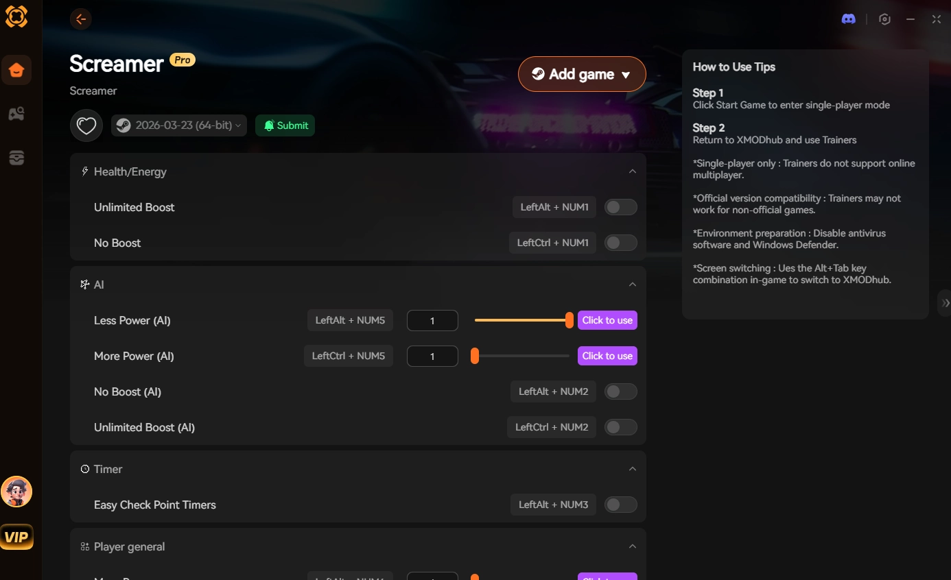Open the Home icon in sidebar
Viewport: 951px width, 580px height.
16,70
